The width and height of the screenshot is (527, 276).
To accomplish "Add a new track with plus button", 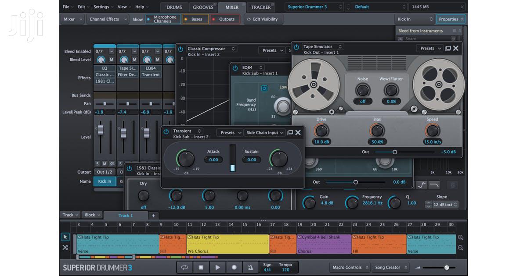I will click(153, 216).
